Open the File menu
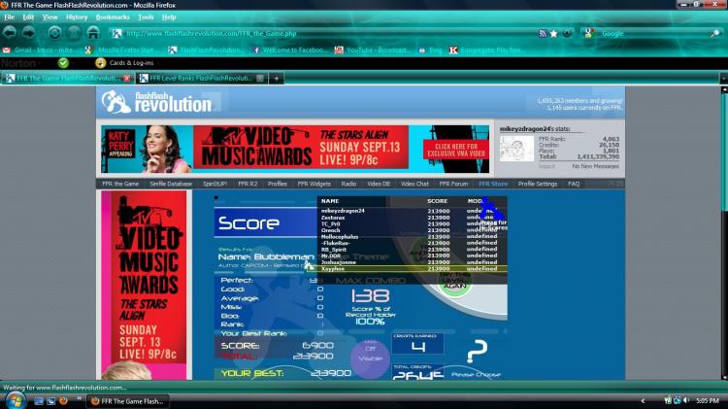This screenshot has height=409, width=728. (x=10, y=17)
